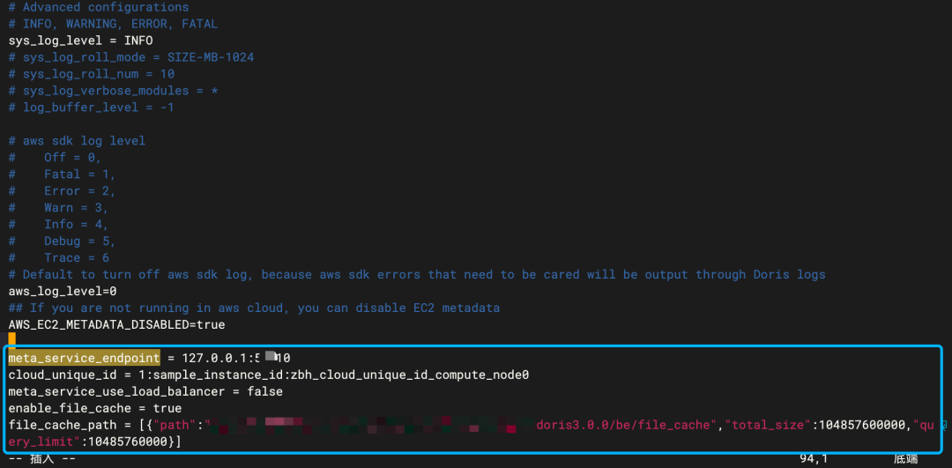The image size is (952, 468).
Task: Click the meta_service_use_load_balancer false value
Action: (x=264, y=391)
